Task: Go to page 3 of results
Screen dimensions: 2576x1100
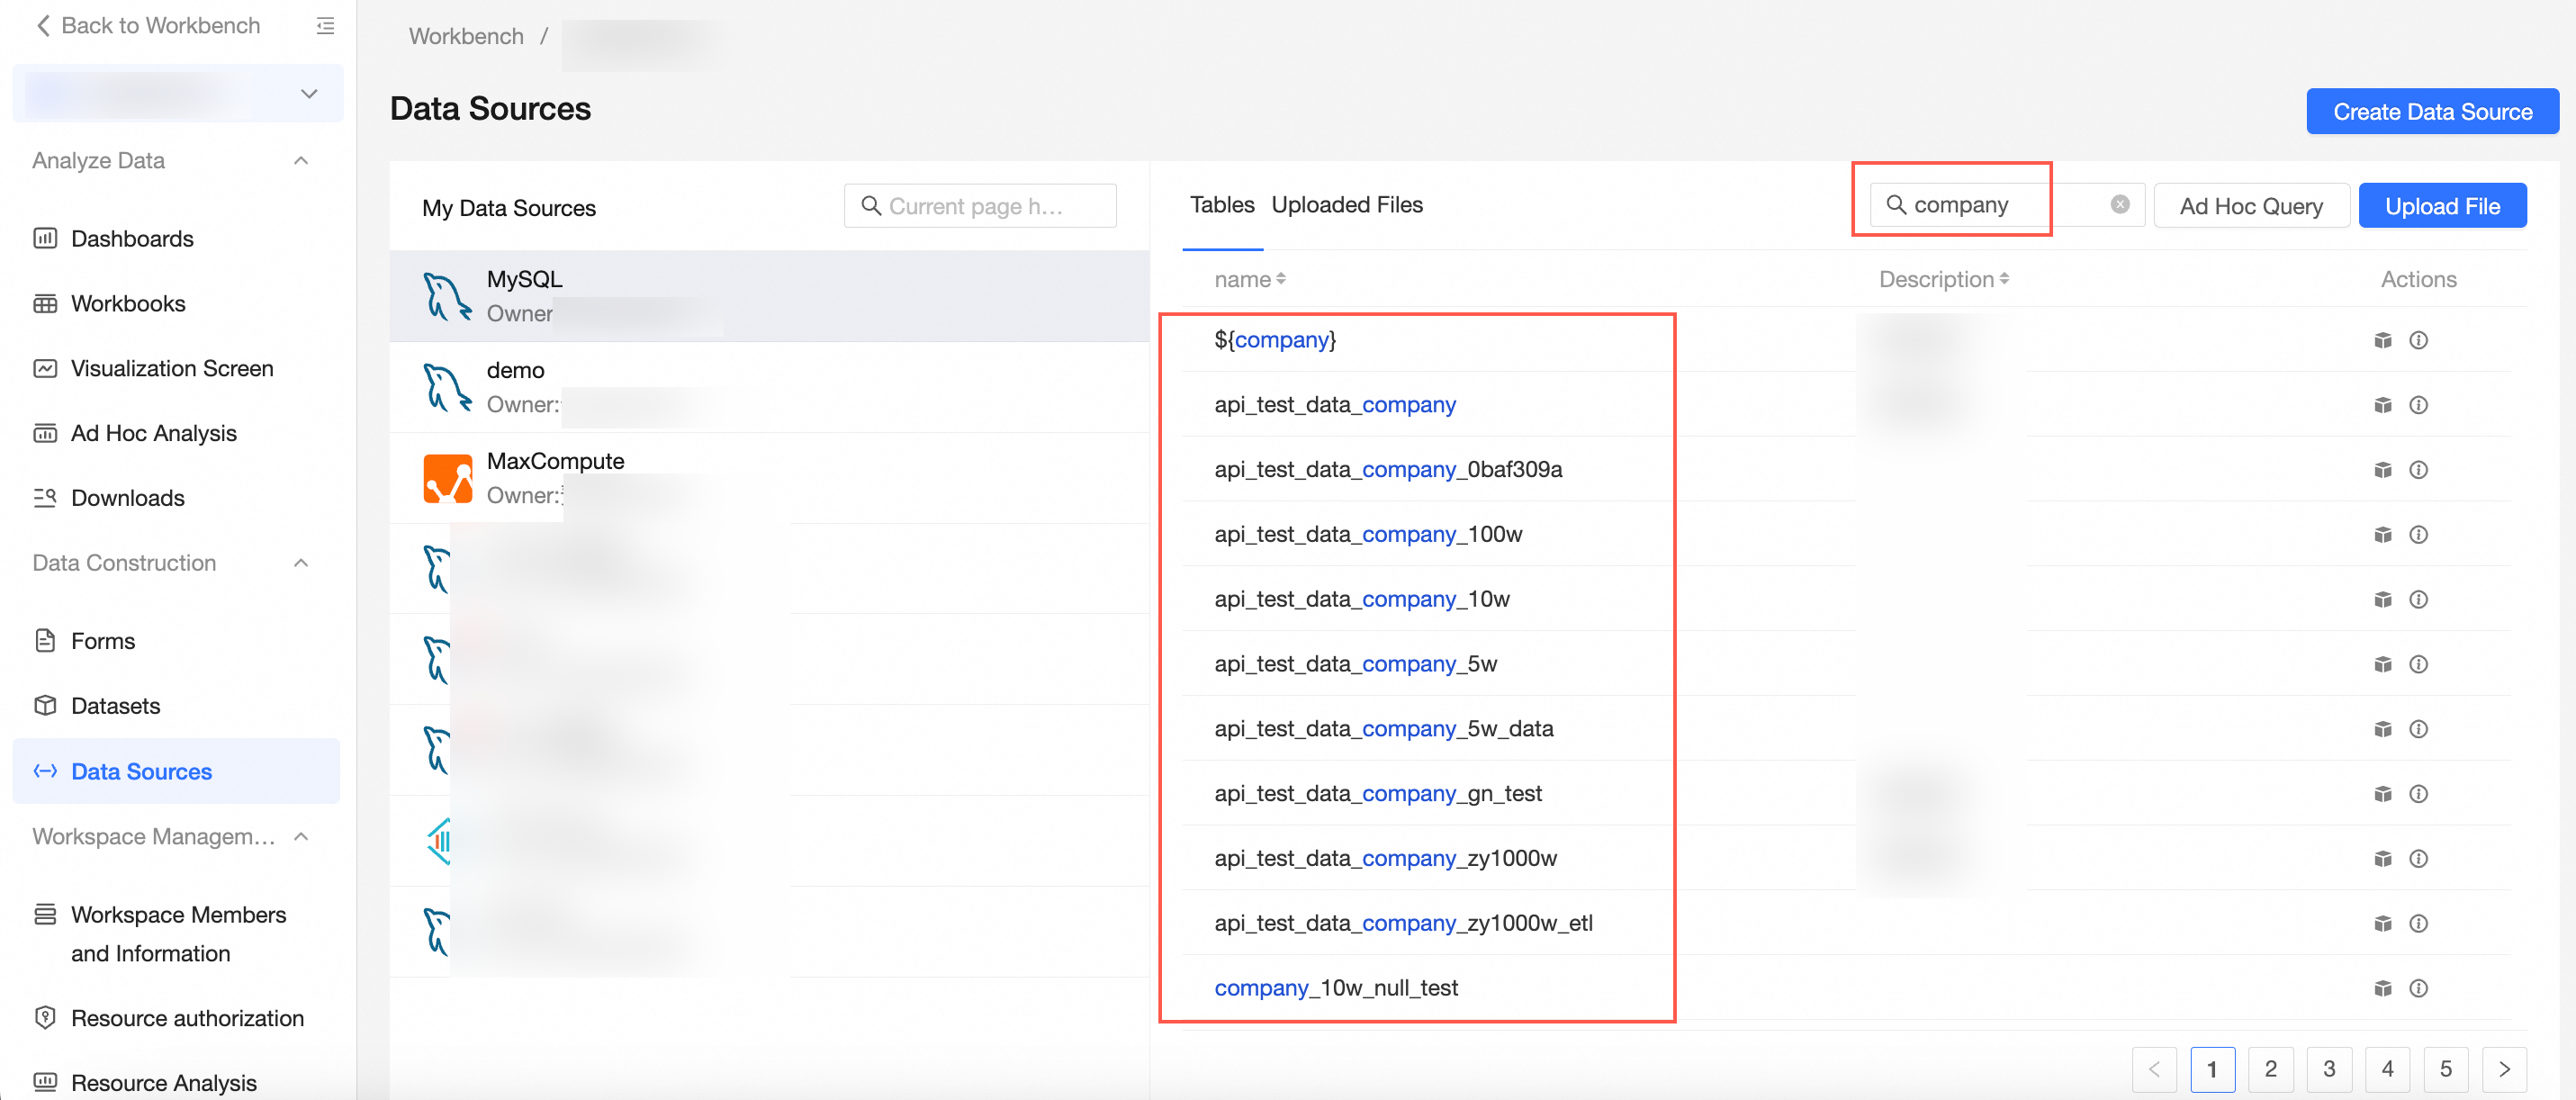Action: 2328,1069
